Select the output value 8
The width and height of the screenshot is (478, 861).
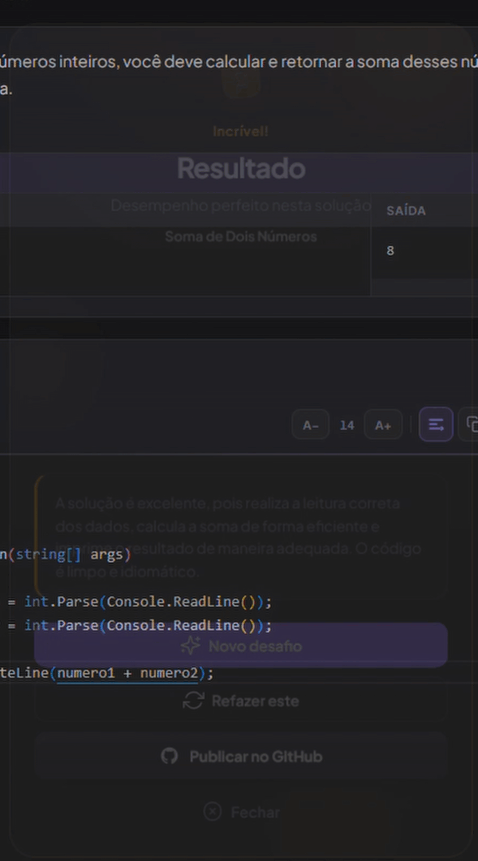pyautogui.click(x=390, y=251)
